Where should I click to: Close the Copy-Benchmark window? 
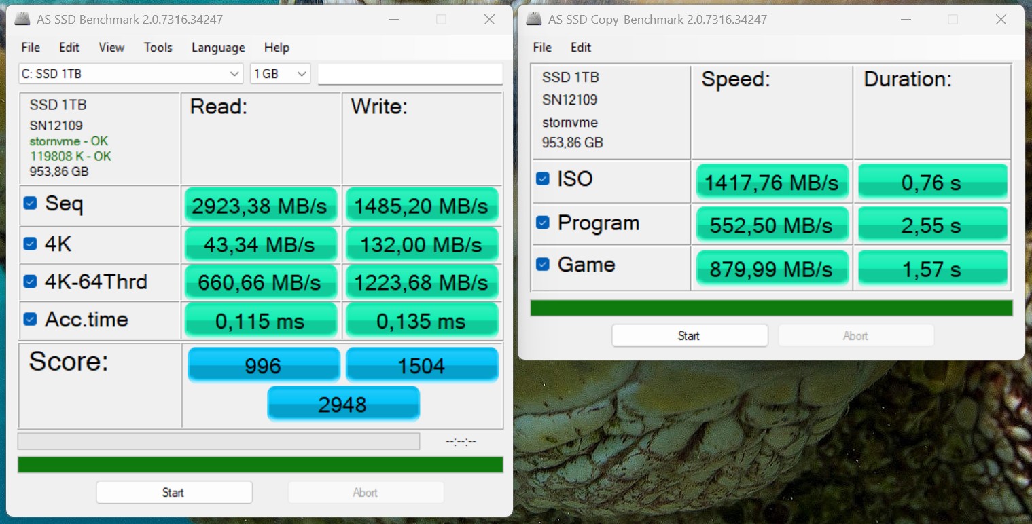(x=1001, y=20)
